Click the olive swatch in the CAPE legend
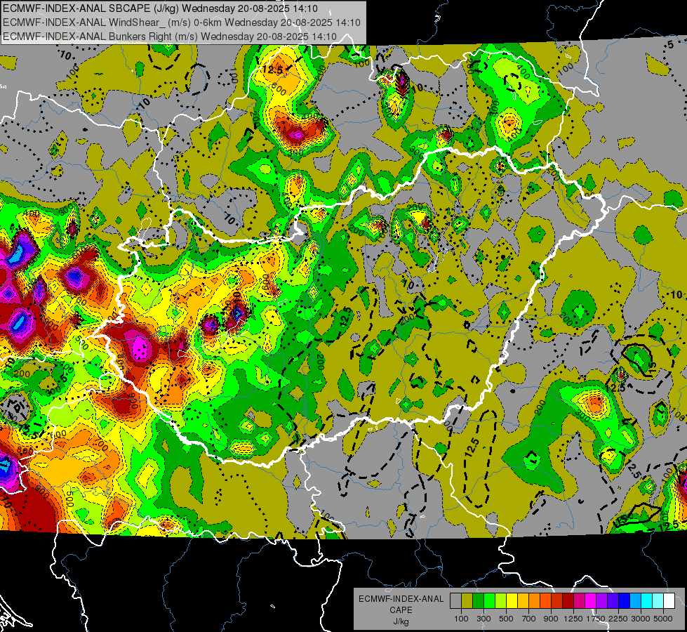Image resolution: width=687 pixels, height=632 pixels. (x=467, y=600)
